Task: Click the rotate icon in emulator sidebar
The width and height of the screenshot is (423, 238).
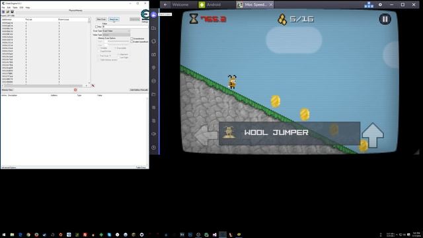Action: pyautogui.click(x=154, y=41)
